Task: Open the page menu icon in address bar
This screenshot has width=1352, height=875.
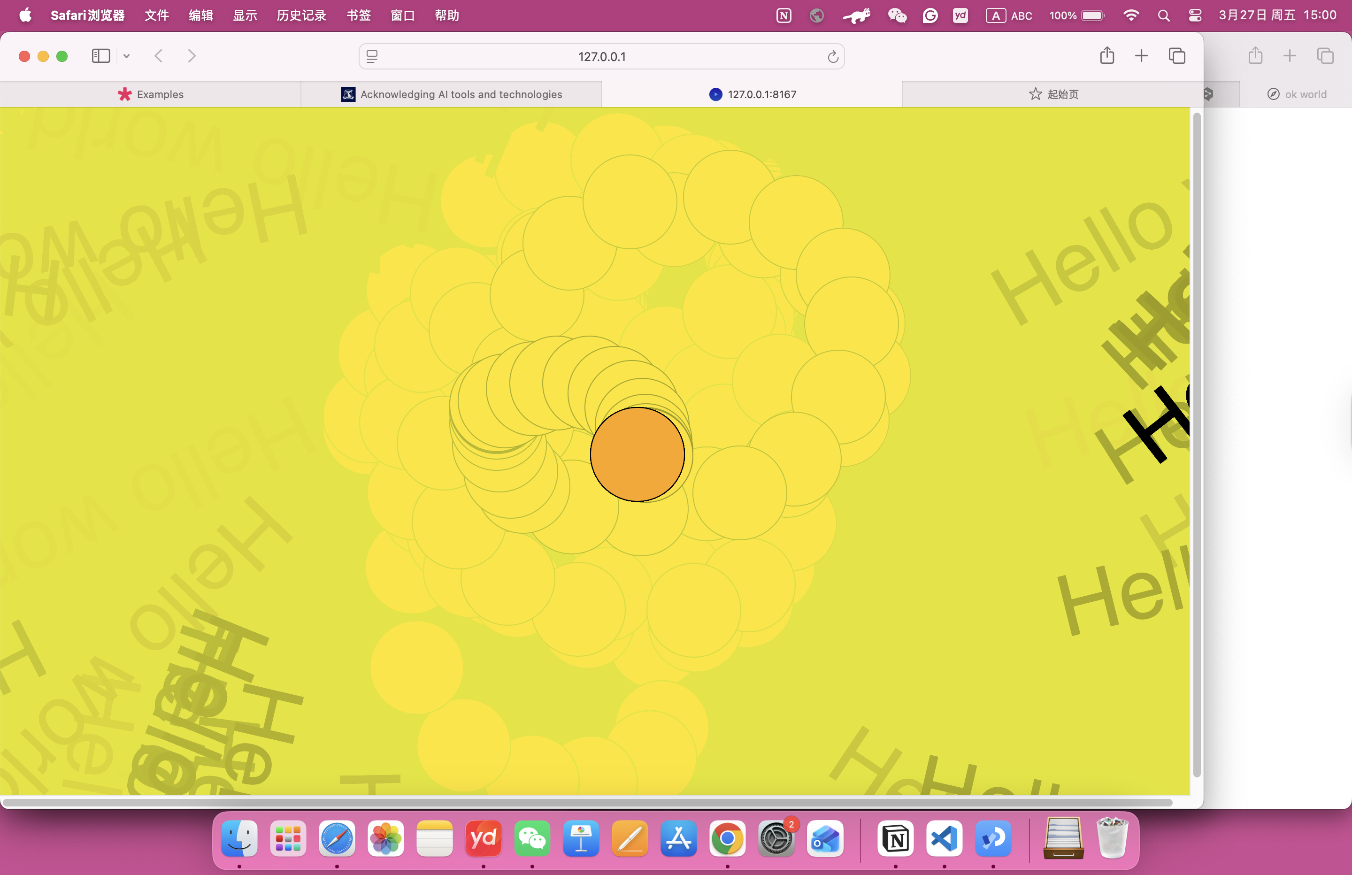Action: click(x=372, y=56)
